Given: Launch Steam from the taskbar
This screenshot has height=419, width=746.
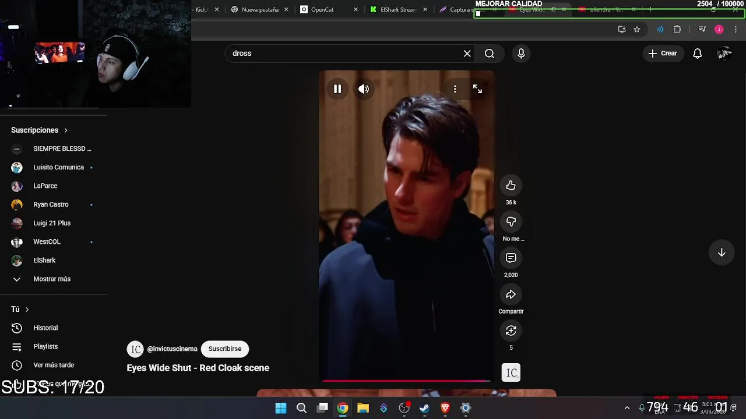Looking at the screenshot, I should [424, 408].
